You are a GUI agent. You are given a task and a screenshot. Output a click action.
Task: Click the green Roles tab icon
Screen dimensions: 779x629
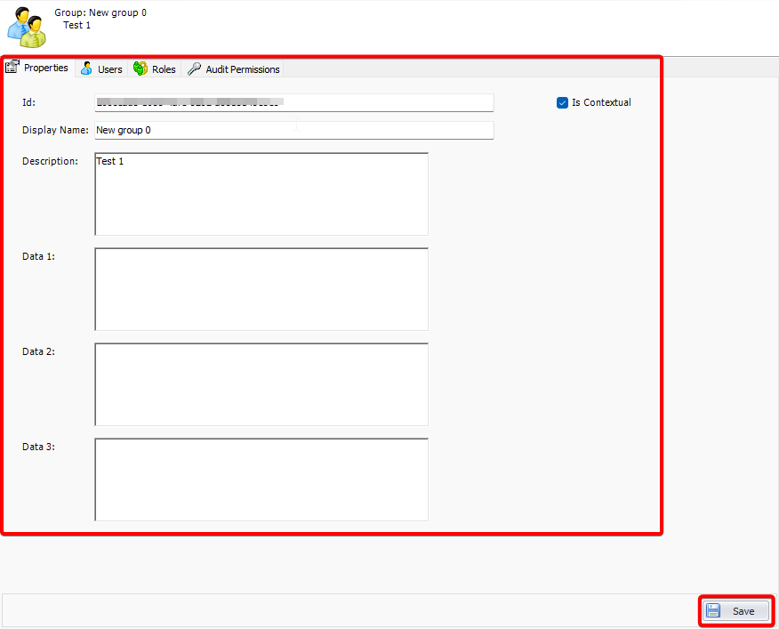(141, 69)
